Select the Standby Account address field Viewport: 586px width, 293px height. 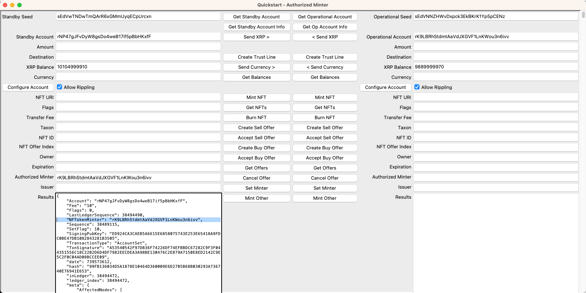[138, 37]
